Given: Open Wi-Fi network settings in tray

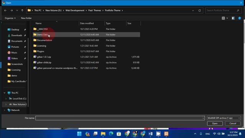Looking at the screenshot, I should click(x=214, y=134).
